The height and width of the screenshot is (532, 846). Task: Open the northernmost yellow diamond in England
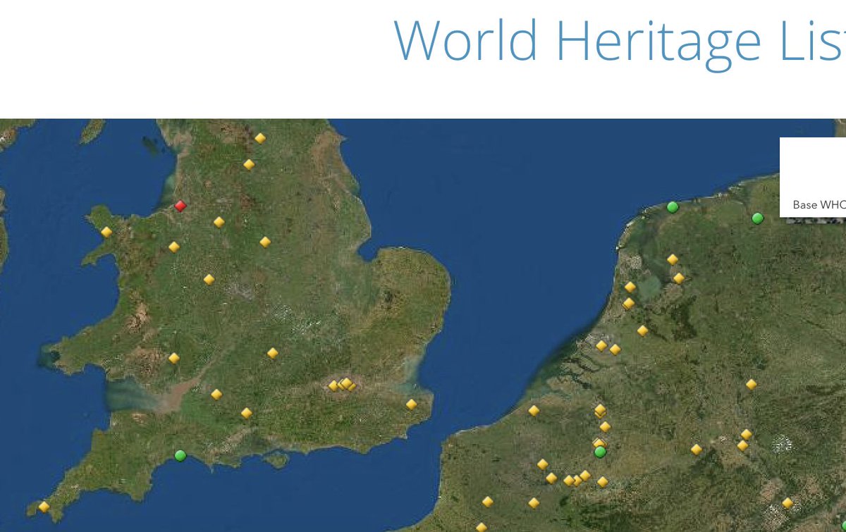click(x=260, y=138)
